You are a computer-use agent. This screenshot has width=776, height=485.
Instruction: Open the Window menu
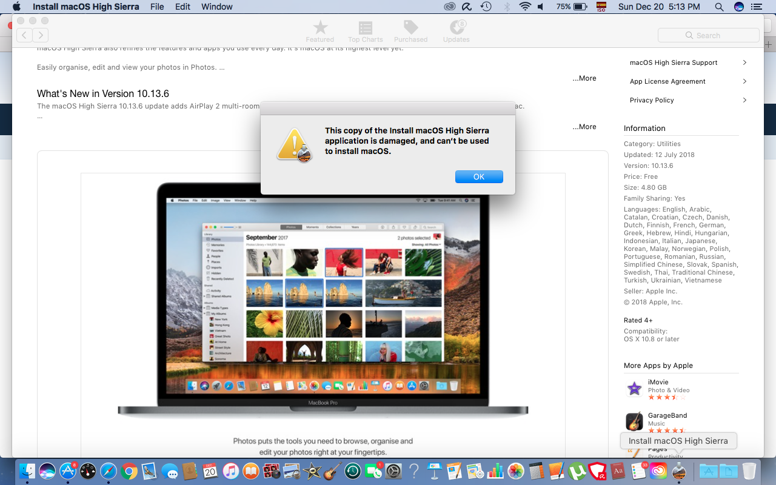pyautogui.click(x=216, y=7)
